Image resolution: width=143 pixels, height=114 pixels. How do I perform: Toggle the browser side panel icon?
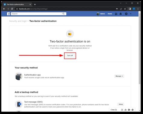(x=130, y=9)
